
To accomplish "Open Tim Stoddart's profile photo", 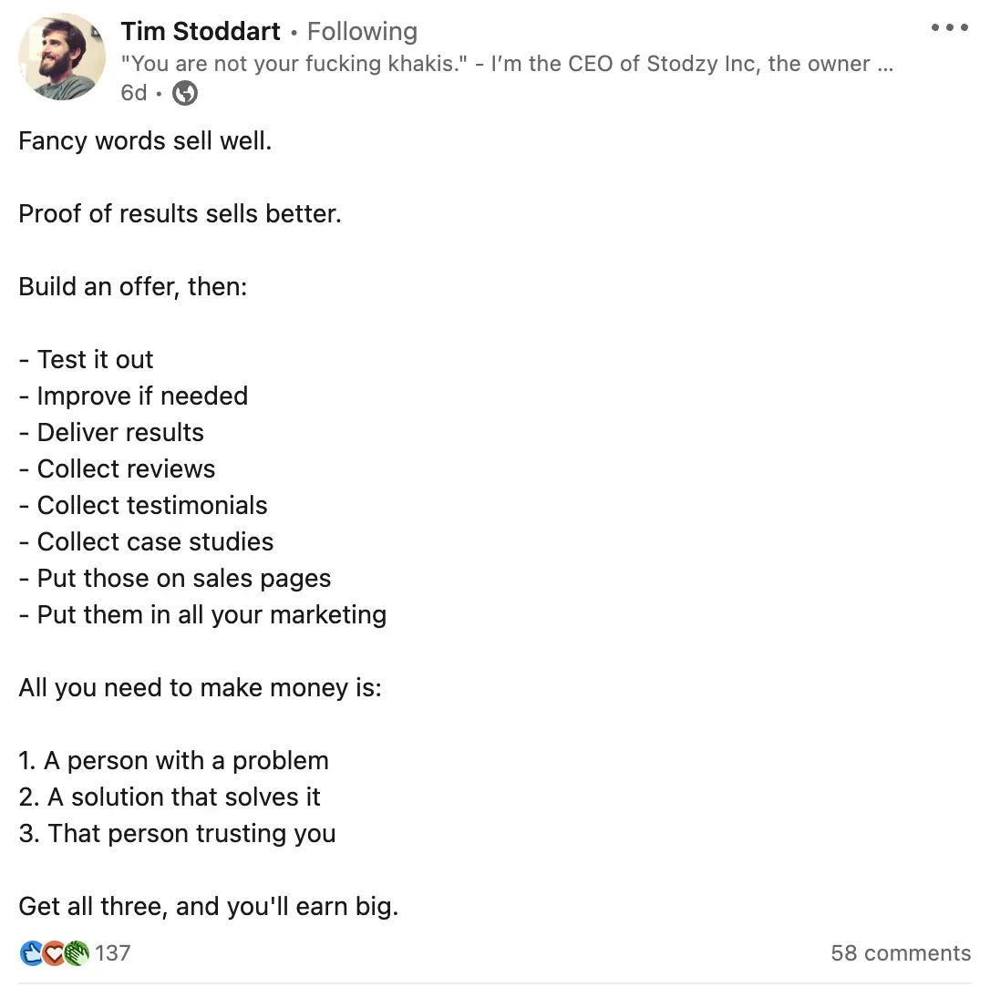I will [61, 57].
